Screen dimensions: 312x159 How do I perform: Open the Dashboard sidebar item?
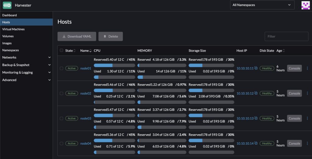pos(9,15)
